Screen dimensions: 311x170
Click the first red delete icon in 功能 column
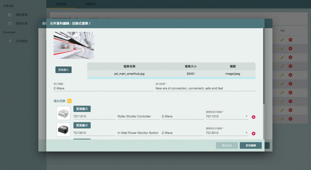pos(291,40)
